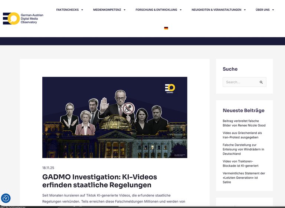Open the cookie consent settings icon

[x=6, y=198]
